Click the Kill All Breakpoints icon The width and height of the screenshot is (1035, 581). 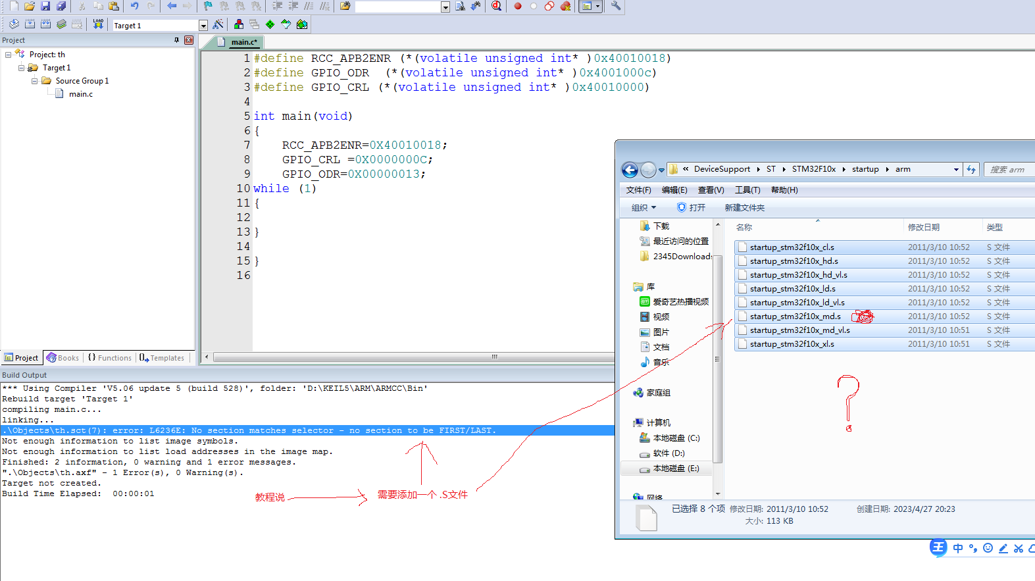pyautogui.click(x=565, y=6)
